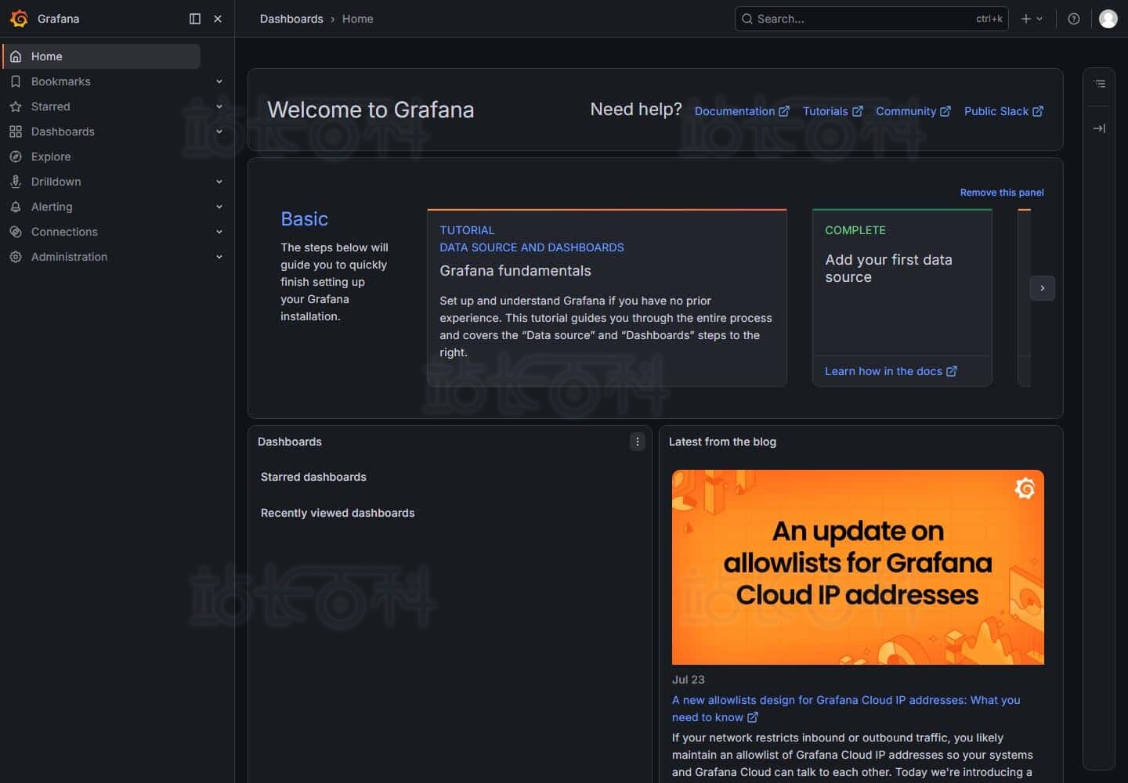The height and width of the screenshot is (783, 1128).
Task: Click Learn how in the docs link
Action: coord(891,371)
